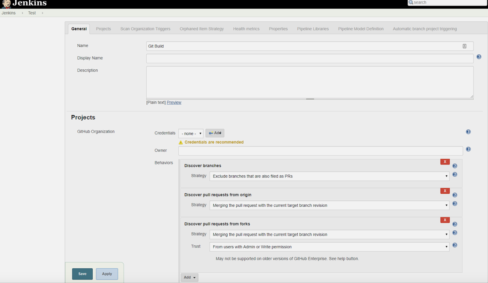The height and width of the screenshot is (283, 488).
Task: Expand the Add behavior dropdown button
Action: point(189,277)
